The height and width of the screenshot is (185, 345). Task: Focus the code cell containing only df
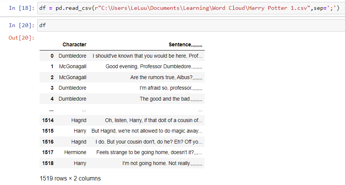(x=189, y=25)
